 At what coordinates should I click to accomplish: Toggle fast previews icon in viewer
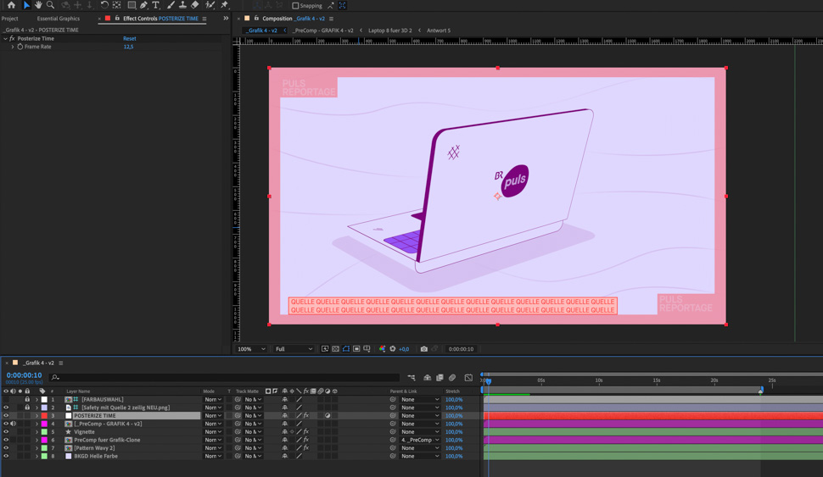(325, 348)
